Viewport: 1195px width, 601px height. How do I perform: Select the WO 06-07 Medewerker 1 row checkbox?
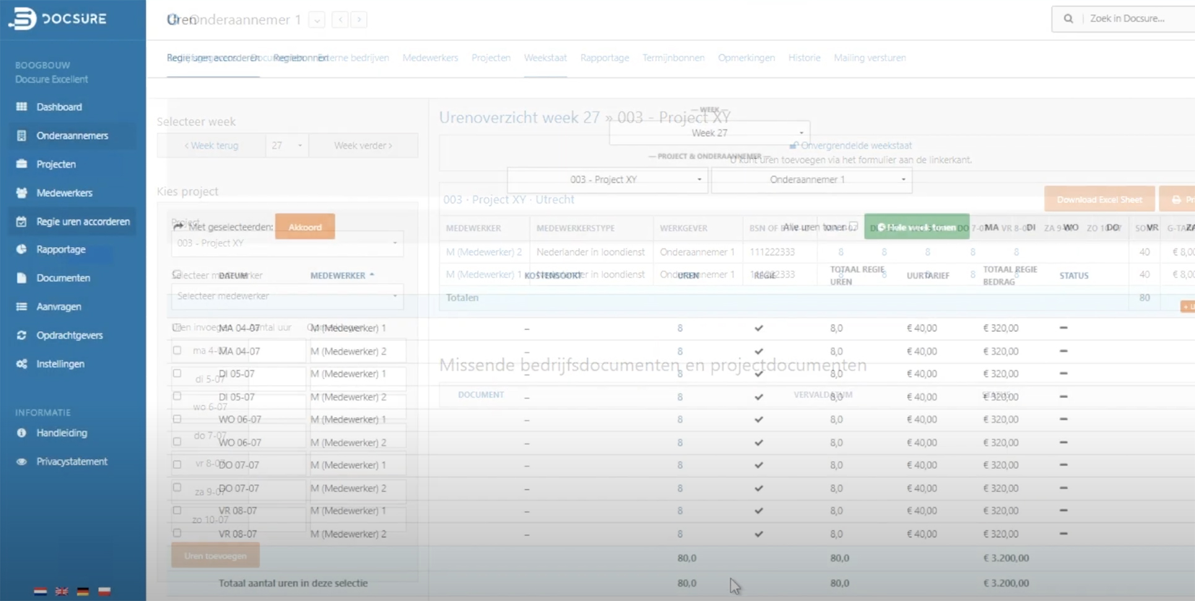click(x=177, y=419)
